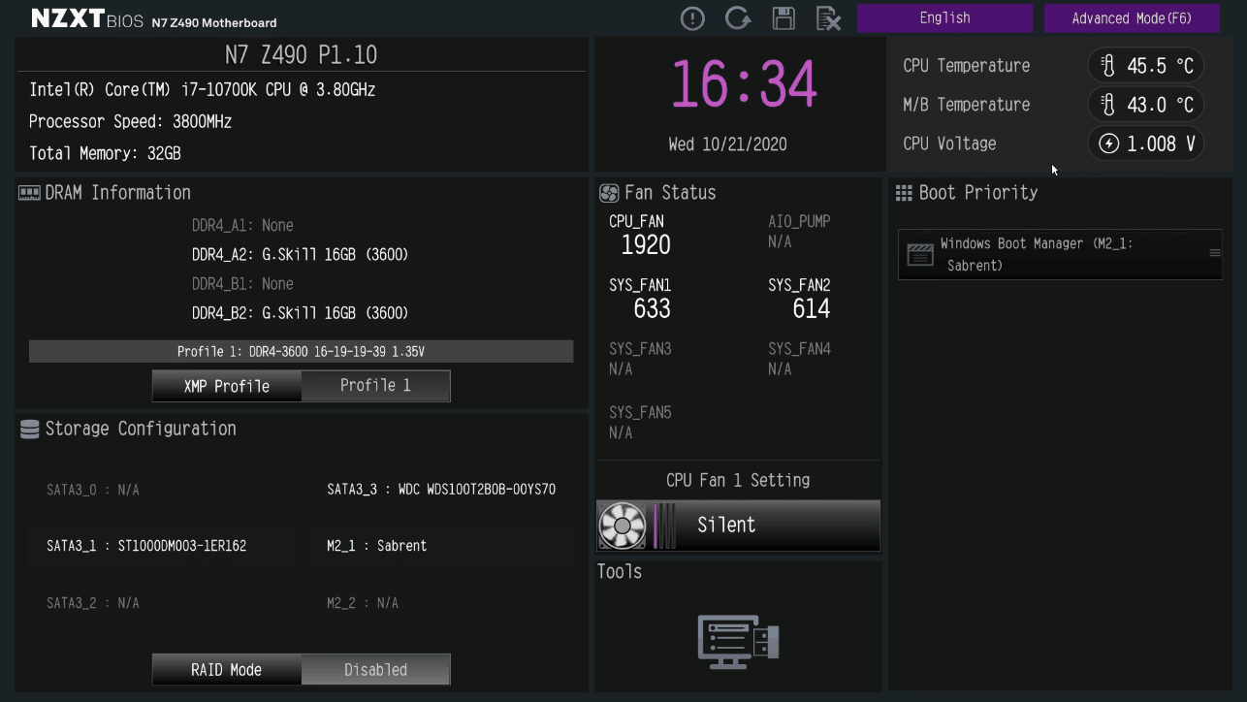Open the CPU Fan 1 Silent selector

tap(738, 526)
